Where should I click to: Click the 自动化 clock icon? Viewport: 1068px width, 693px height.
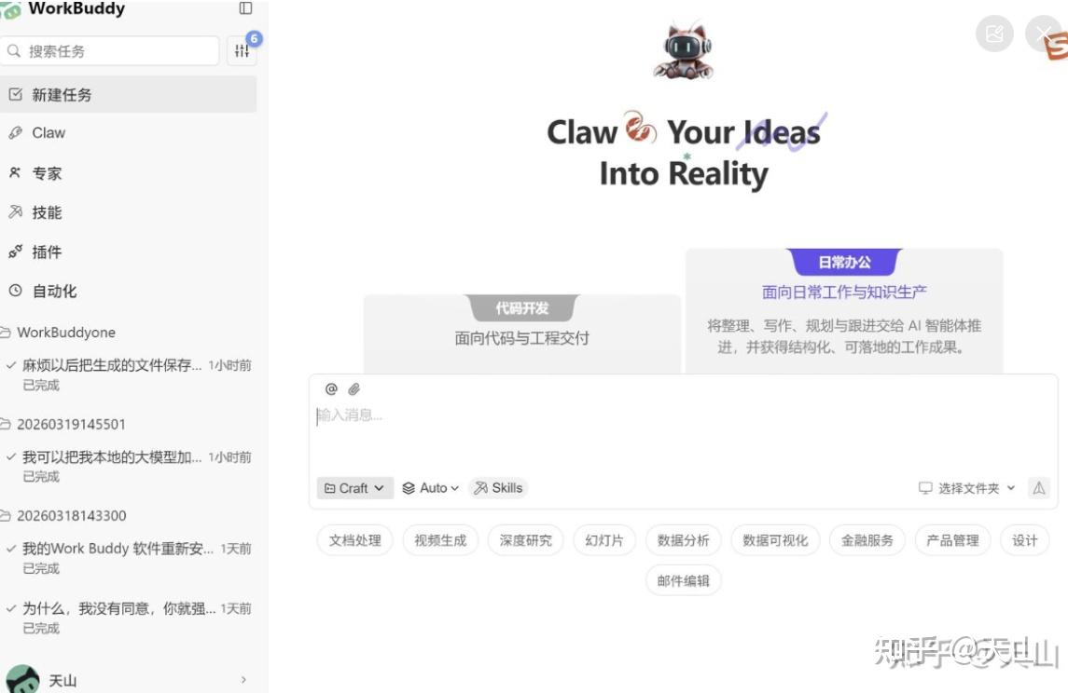(x=15, y=291)
